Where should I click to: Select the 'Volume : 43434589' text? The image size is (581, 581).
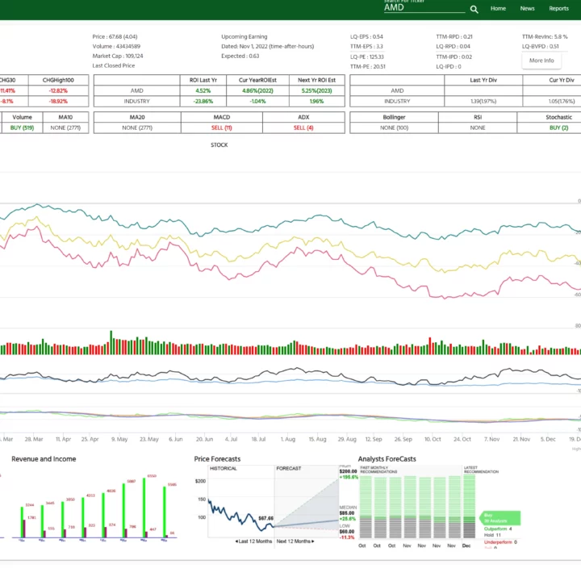(x=116, y=46)
